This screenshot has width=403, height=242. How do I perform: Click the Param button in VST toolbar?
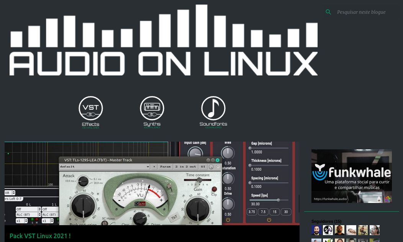click(x=165, y=167)
